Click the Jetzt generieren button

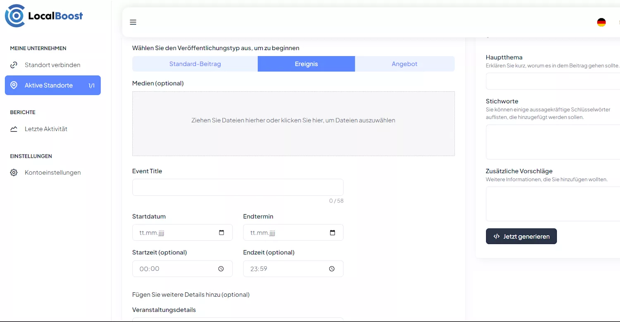pyautogui.click(x=521, y=237)
